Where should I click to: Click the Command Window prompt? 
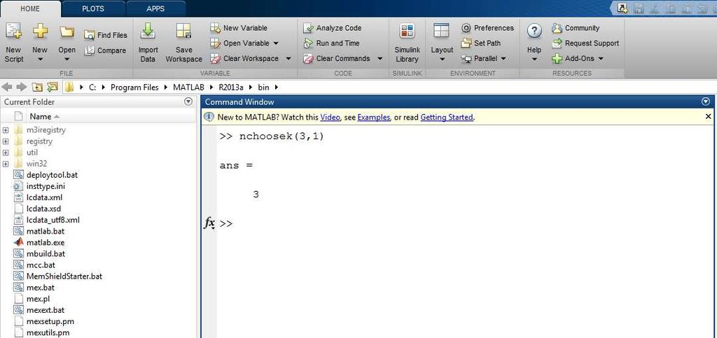pos(226,224)
